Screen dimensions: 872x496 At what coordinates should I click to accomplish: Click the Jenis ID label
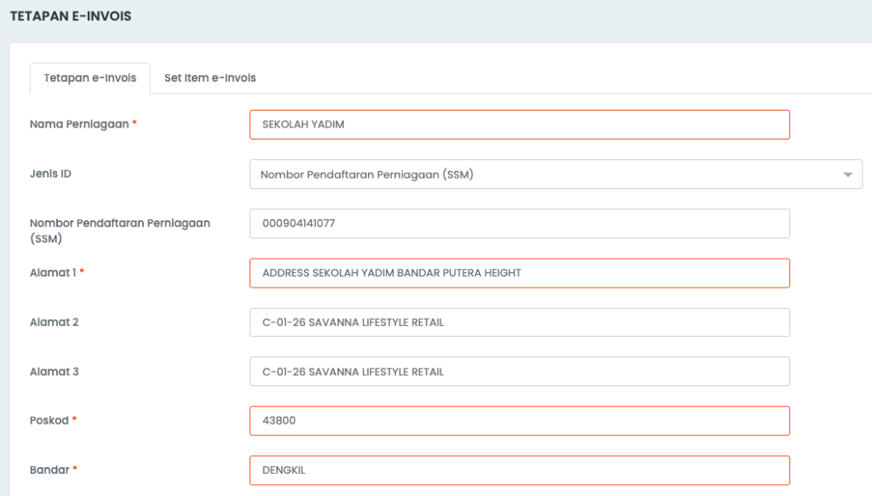(50, 174)
